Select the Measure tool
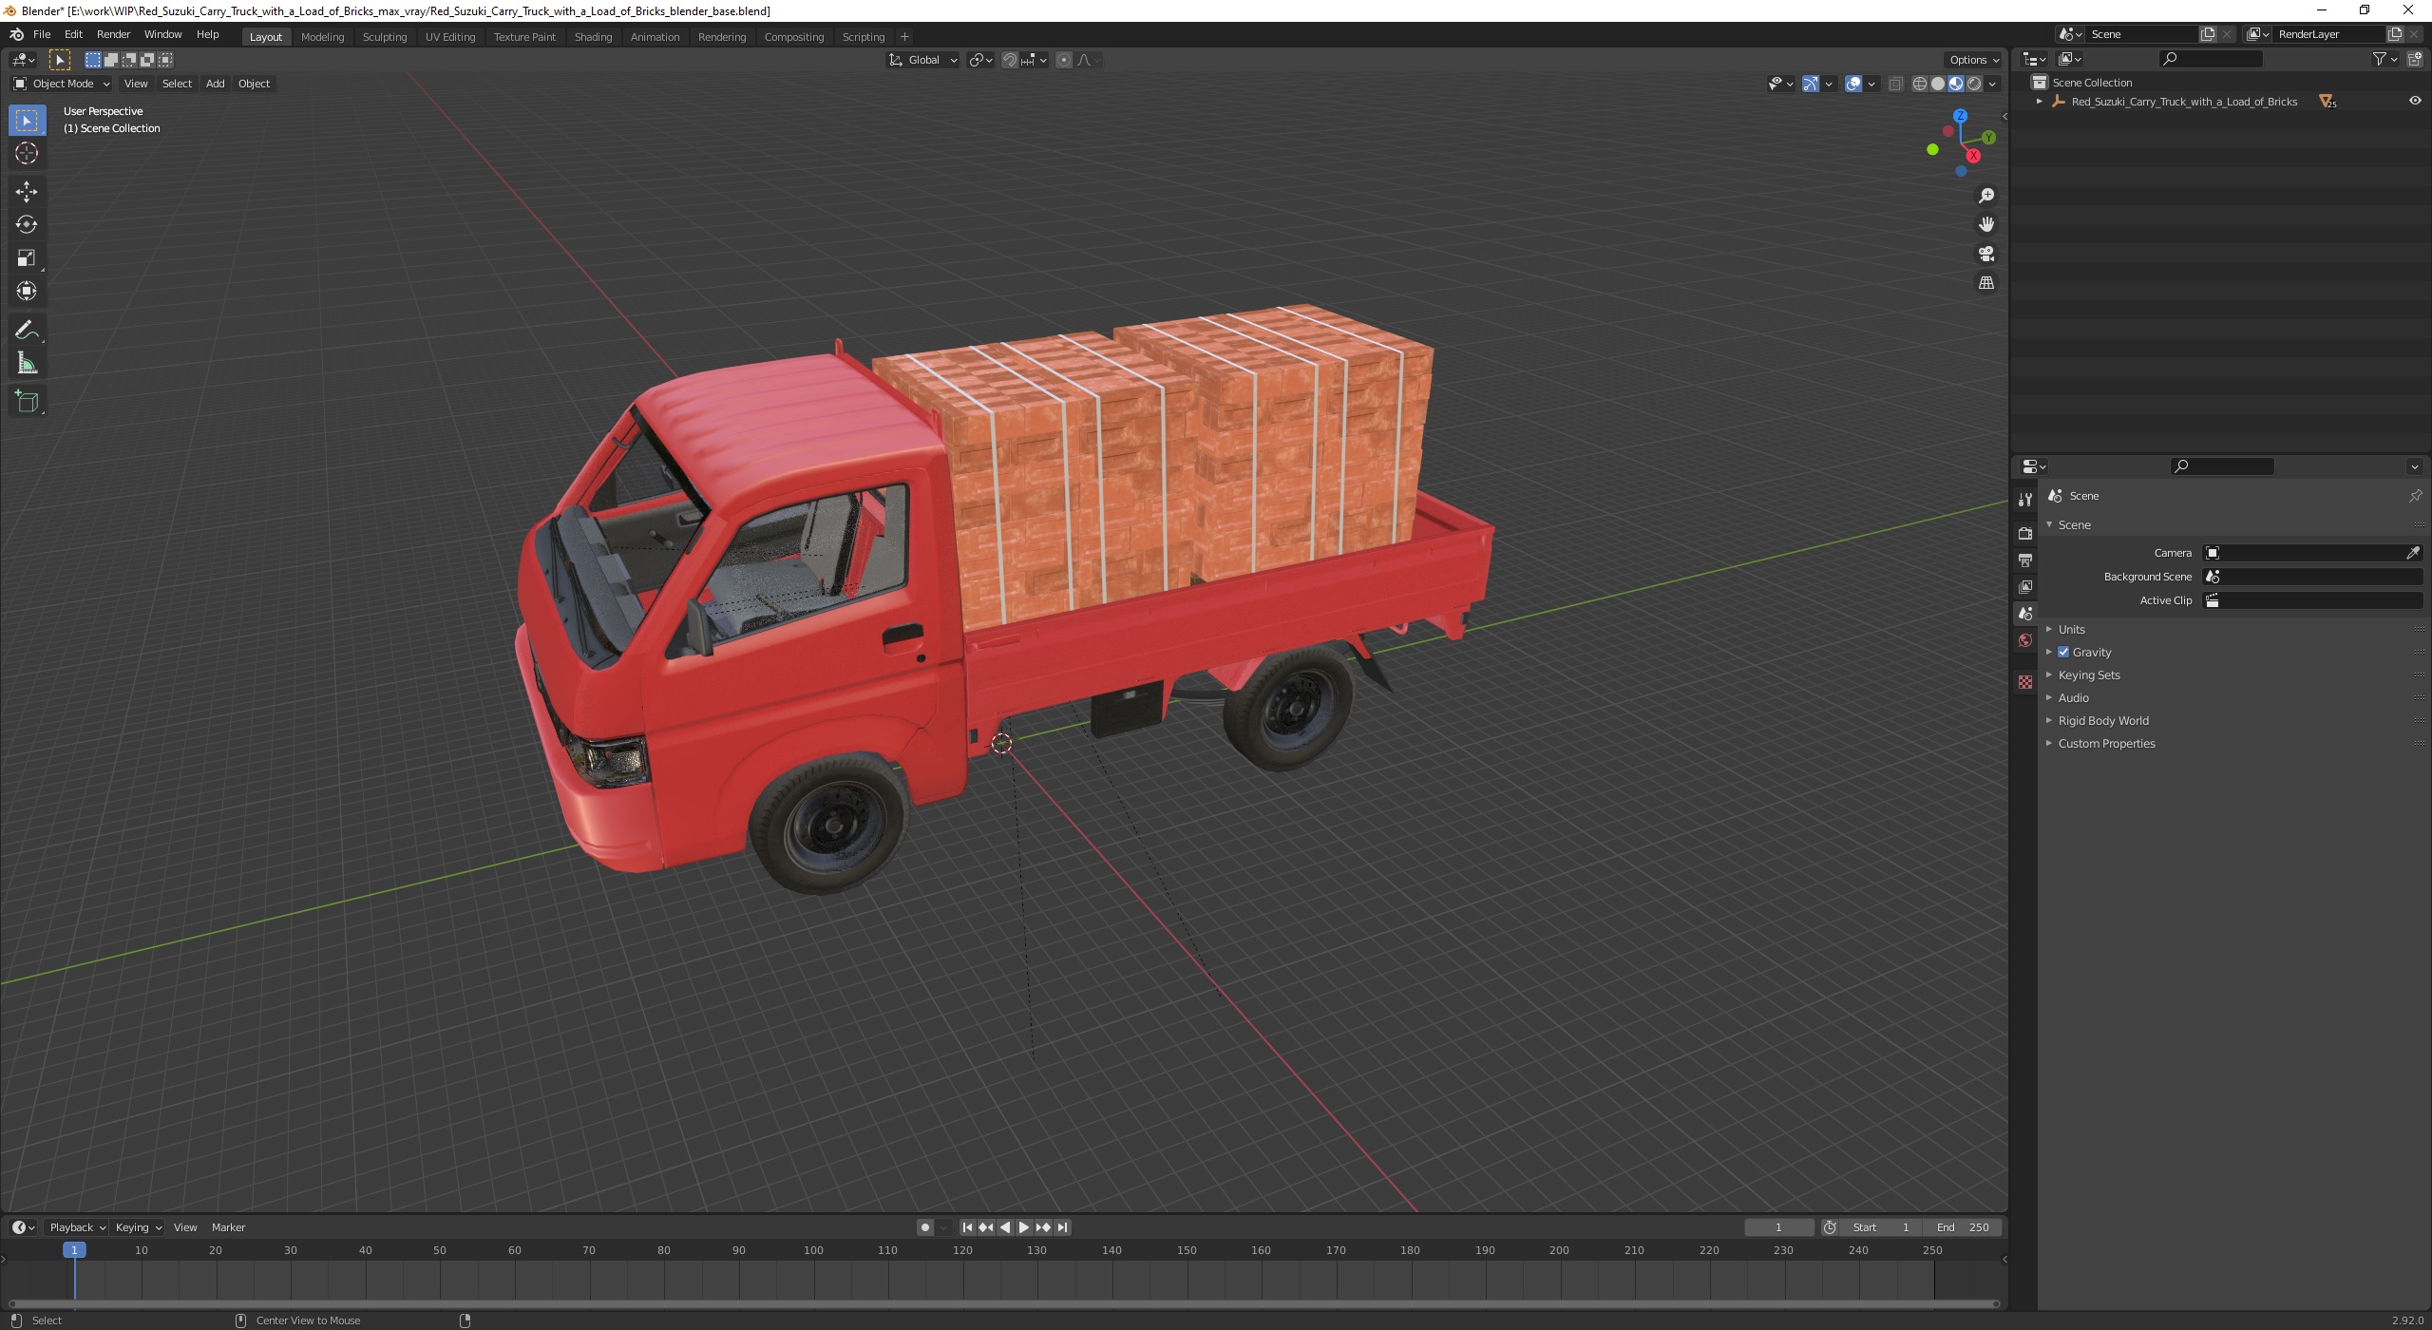Screen dimensions: 2432x1330 (27, 364)
